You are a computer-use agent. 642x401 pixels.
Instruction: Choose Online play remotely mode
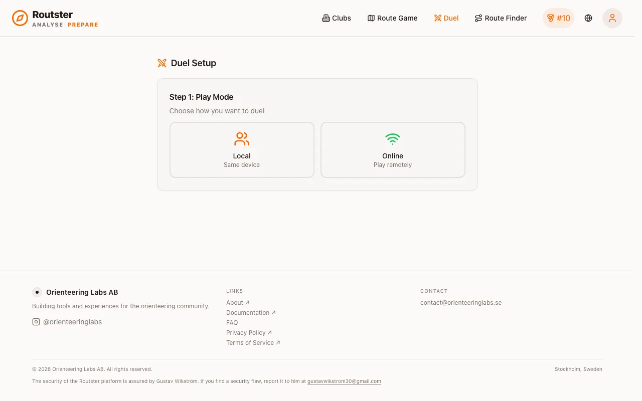393,150
